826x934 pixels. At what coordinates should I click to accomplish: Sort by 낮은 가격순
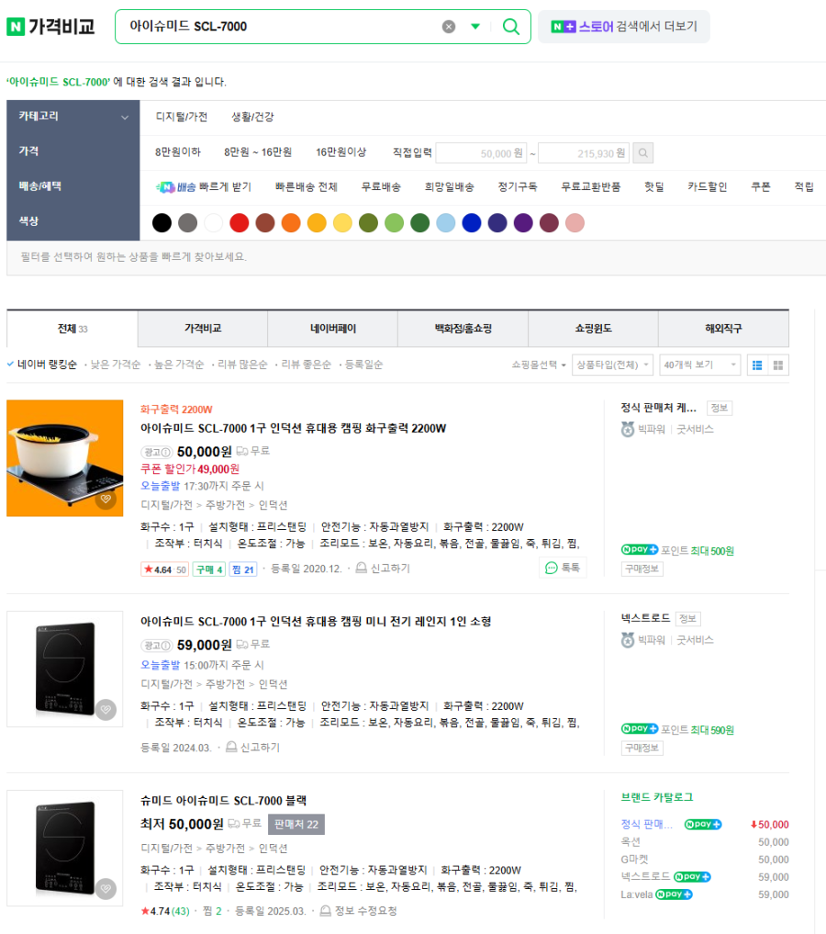116,365
